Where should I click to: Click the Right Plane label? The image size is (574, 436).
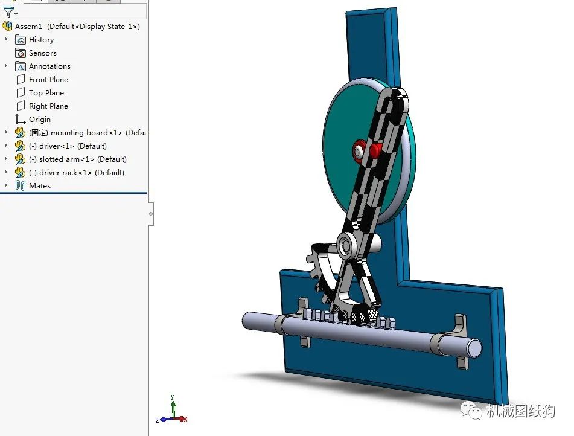(49, 106)
